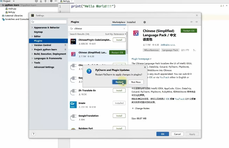Screen dimensions: 229x148
Task: Select the Grazie plugin icon
Action: [x=73, y=105]
